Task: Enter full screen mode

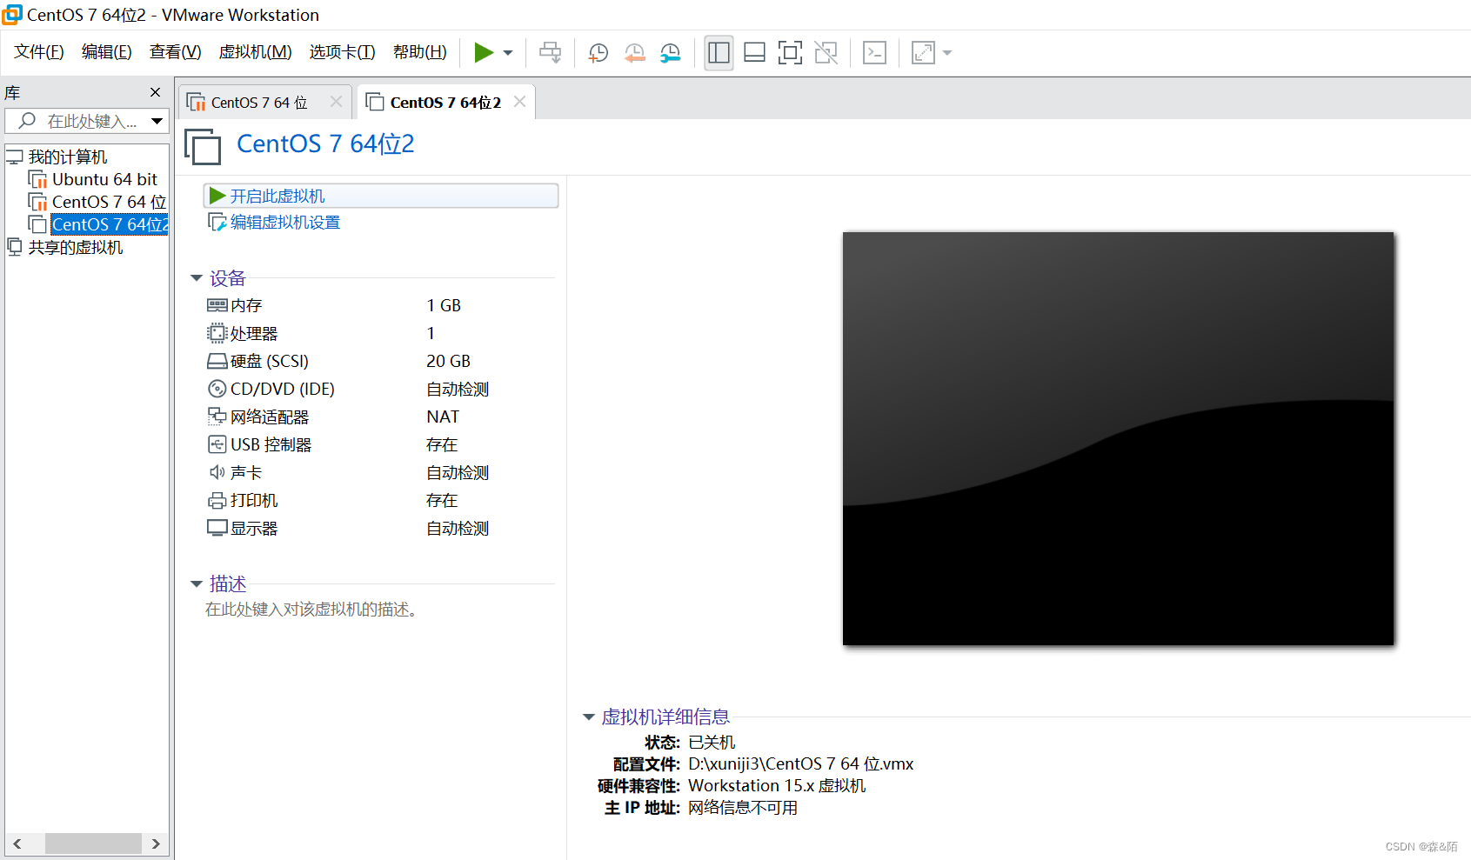Action: point(790,53)
